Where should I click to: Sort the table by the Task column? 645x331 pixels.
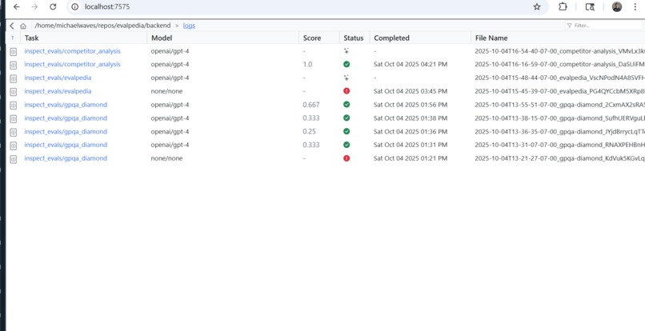[x=32, y=38]
